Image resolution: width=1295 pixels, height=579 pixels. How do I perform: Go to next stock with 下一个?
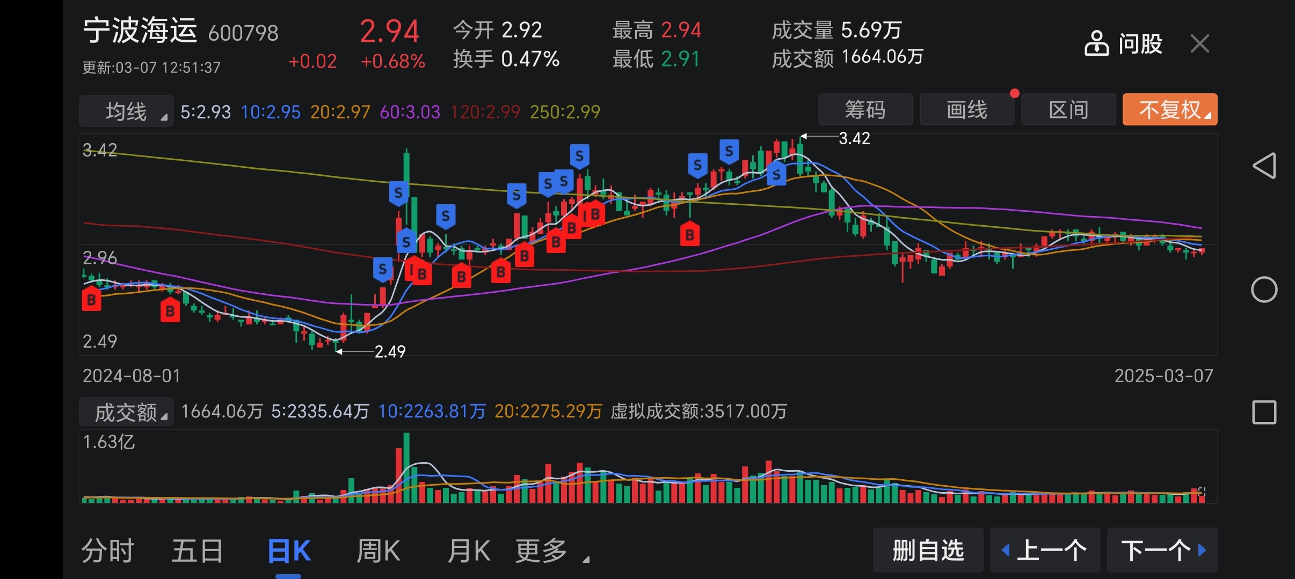[1162, 550]
